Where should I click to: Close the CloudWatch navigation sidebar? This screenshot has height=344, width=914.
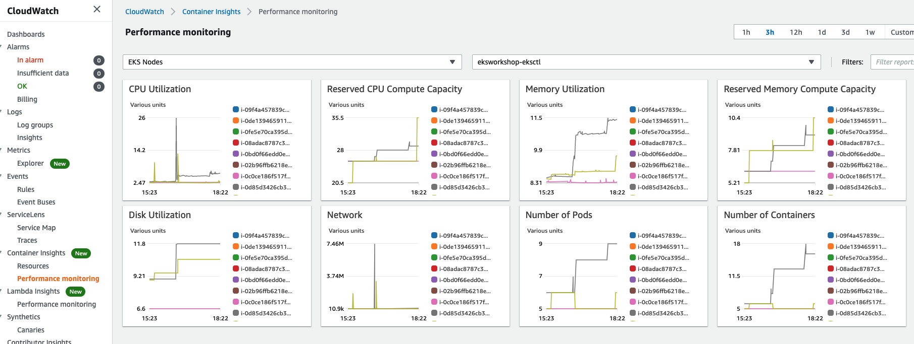97,9
